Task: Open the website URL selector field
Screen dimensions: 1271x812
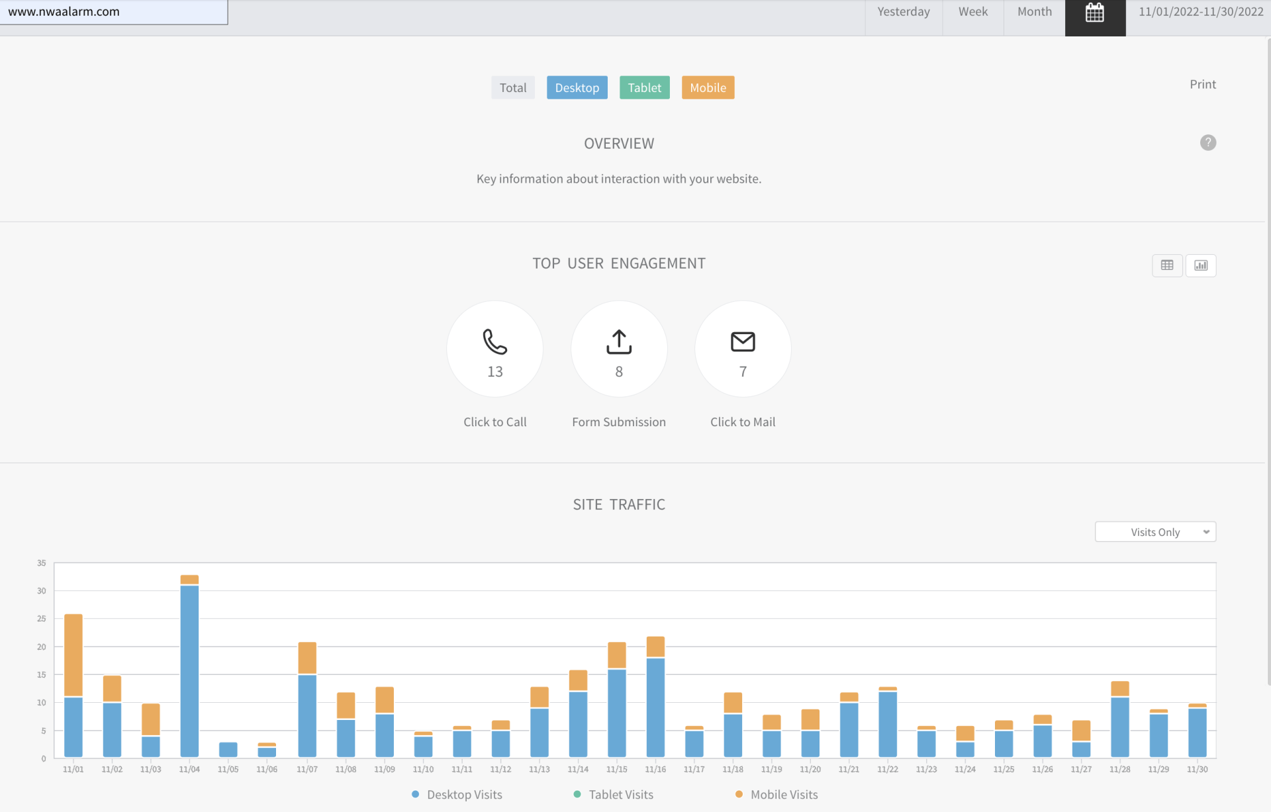Action: (x=114, y=12)
